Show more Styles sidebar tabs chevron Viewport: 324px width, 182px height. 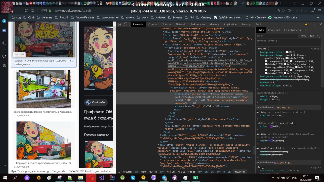click(306, 30)
